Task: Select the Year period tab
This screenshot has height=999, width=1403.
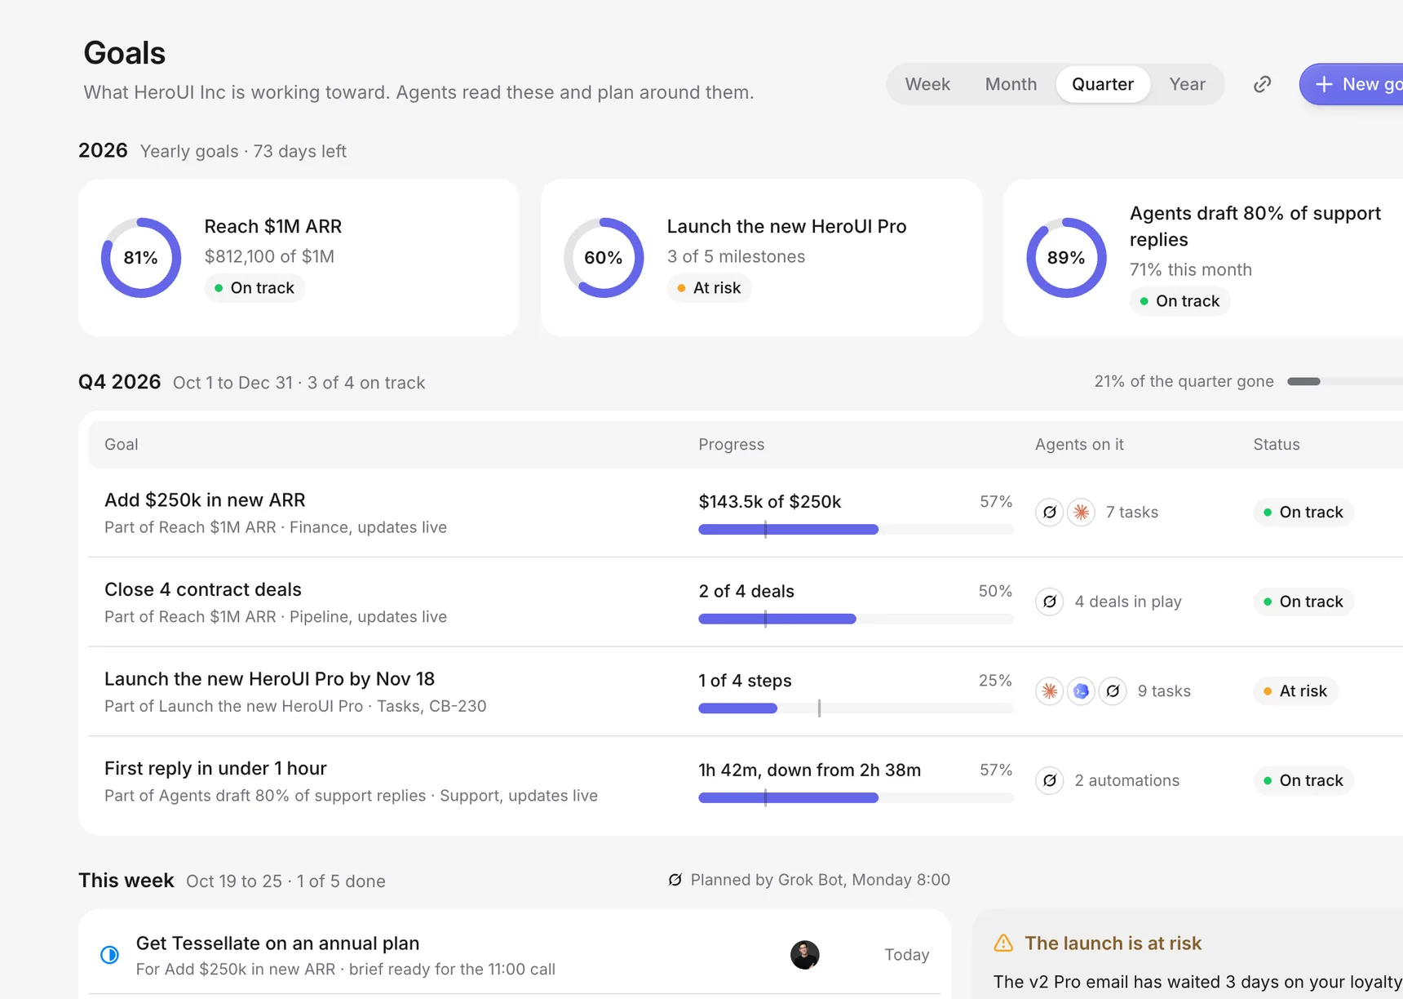Action: click(x=1187, y=84)
